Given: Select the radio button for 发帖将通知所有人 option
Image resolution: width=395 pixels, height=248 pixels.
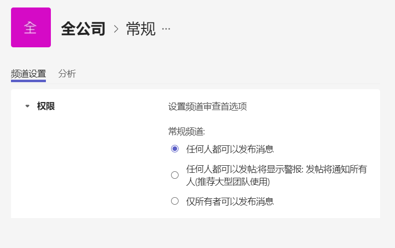Looking at the screenshot, I should coord(175,175).
